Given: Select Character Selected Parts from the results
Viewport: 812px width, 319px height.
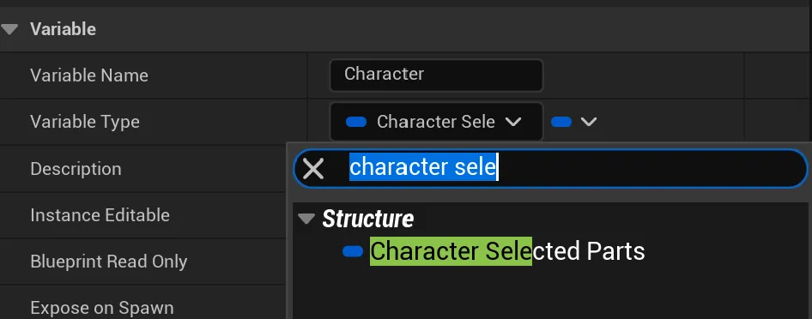Looking at the screenshot, I should pos(507,251).
